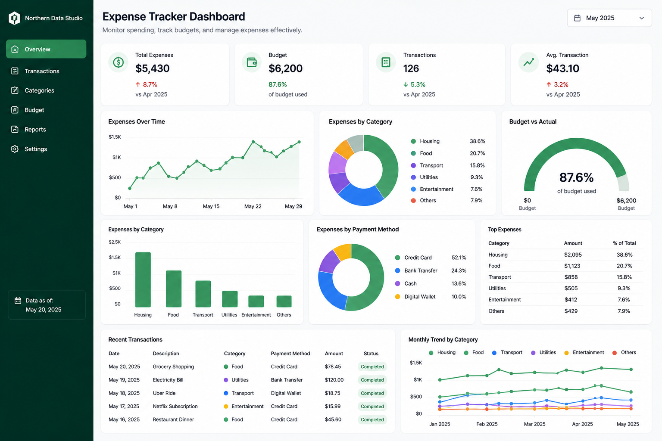Open the Settings menu item
Image resolution: width=662 pixels, height=441 pixels.
pyautogui.click(x=46, y=149)
